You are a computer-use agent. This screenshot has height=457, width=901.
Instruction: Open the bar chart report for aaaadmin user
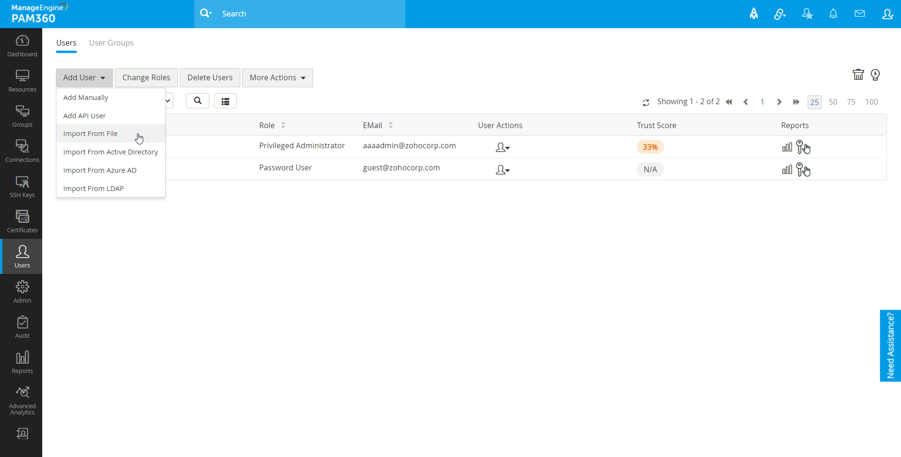(x=787, y=147)
